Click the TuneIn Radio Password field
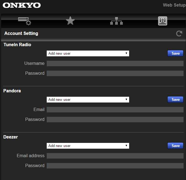Screen dimensions: 186x180 coord(115,73)
